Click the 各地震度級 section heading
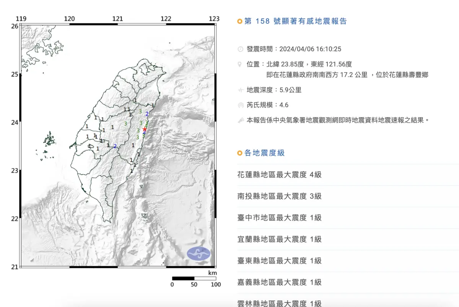 tap(264, 153)
